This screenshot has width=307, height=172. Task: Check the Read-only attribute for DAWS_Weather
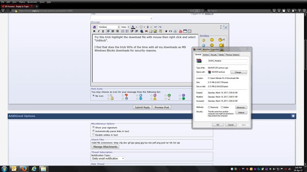tap(209, 107)
